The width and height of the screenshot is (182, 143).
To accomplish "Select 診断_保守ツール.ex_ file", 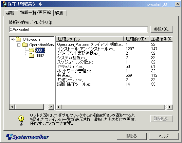I will pyautogui.click(x=75, y=84).
